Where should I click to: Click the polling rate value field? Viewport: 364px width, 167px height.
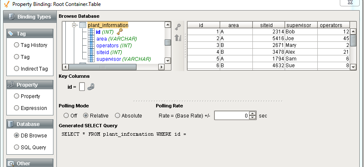pos(232,116)
